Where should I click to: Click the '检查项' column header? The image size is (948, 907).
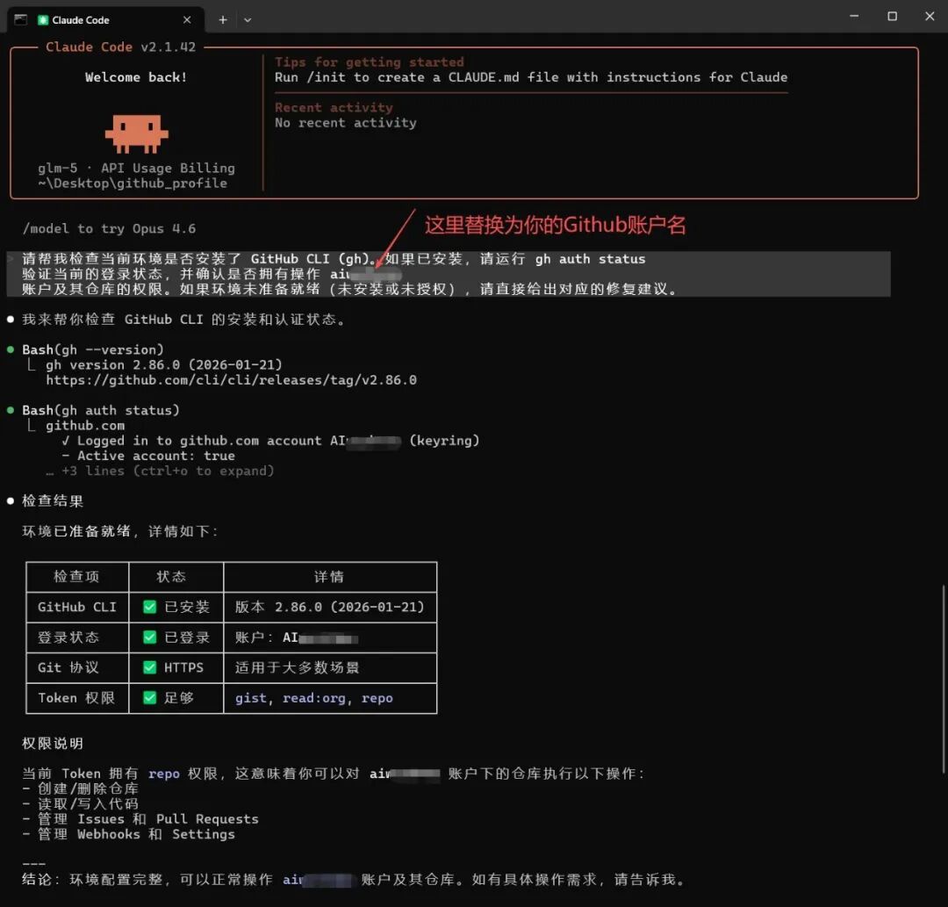tap(76, 577)
